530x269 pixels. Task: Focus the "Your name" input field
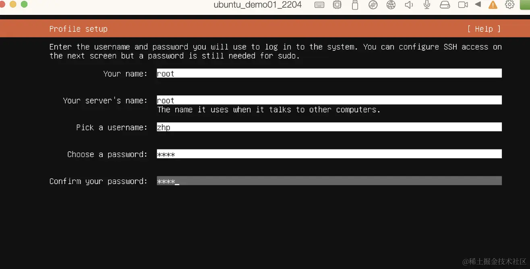point(329,73)
